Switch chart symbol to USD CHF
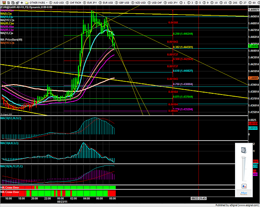This screenshot has height=207, width=260. pyautogui.click(x=155, y=2)
